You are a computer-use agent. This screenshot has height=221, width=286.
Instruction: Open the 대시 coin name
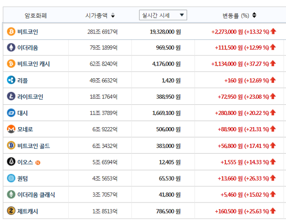pyautogui.click(x=22, y=113)
